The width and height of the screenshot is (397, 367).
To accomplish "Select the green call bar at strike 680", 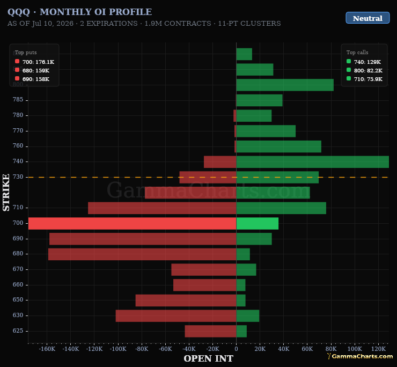I will 243,254.
